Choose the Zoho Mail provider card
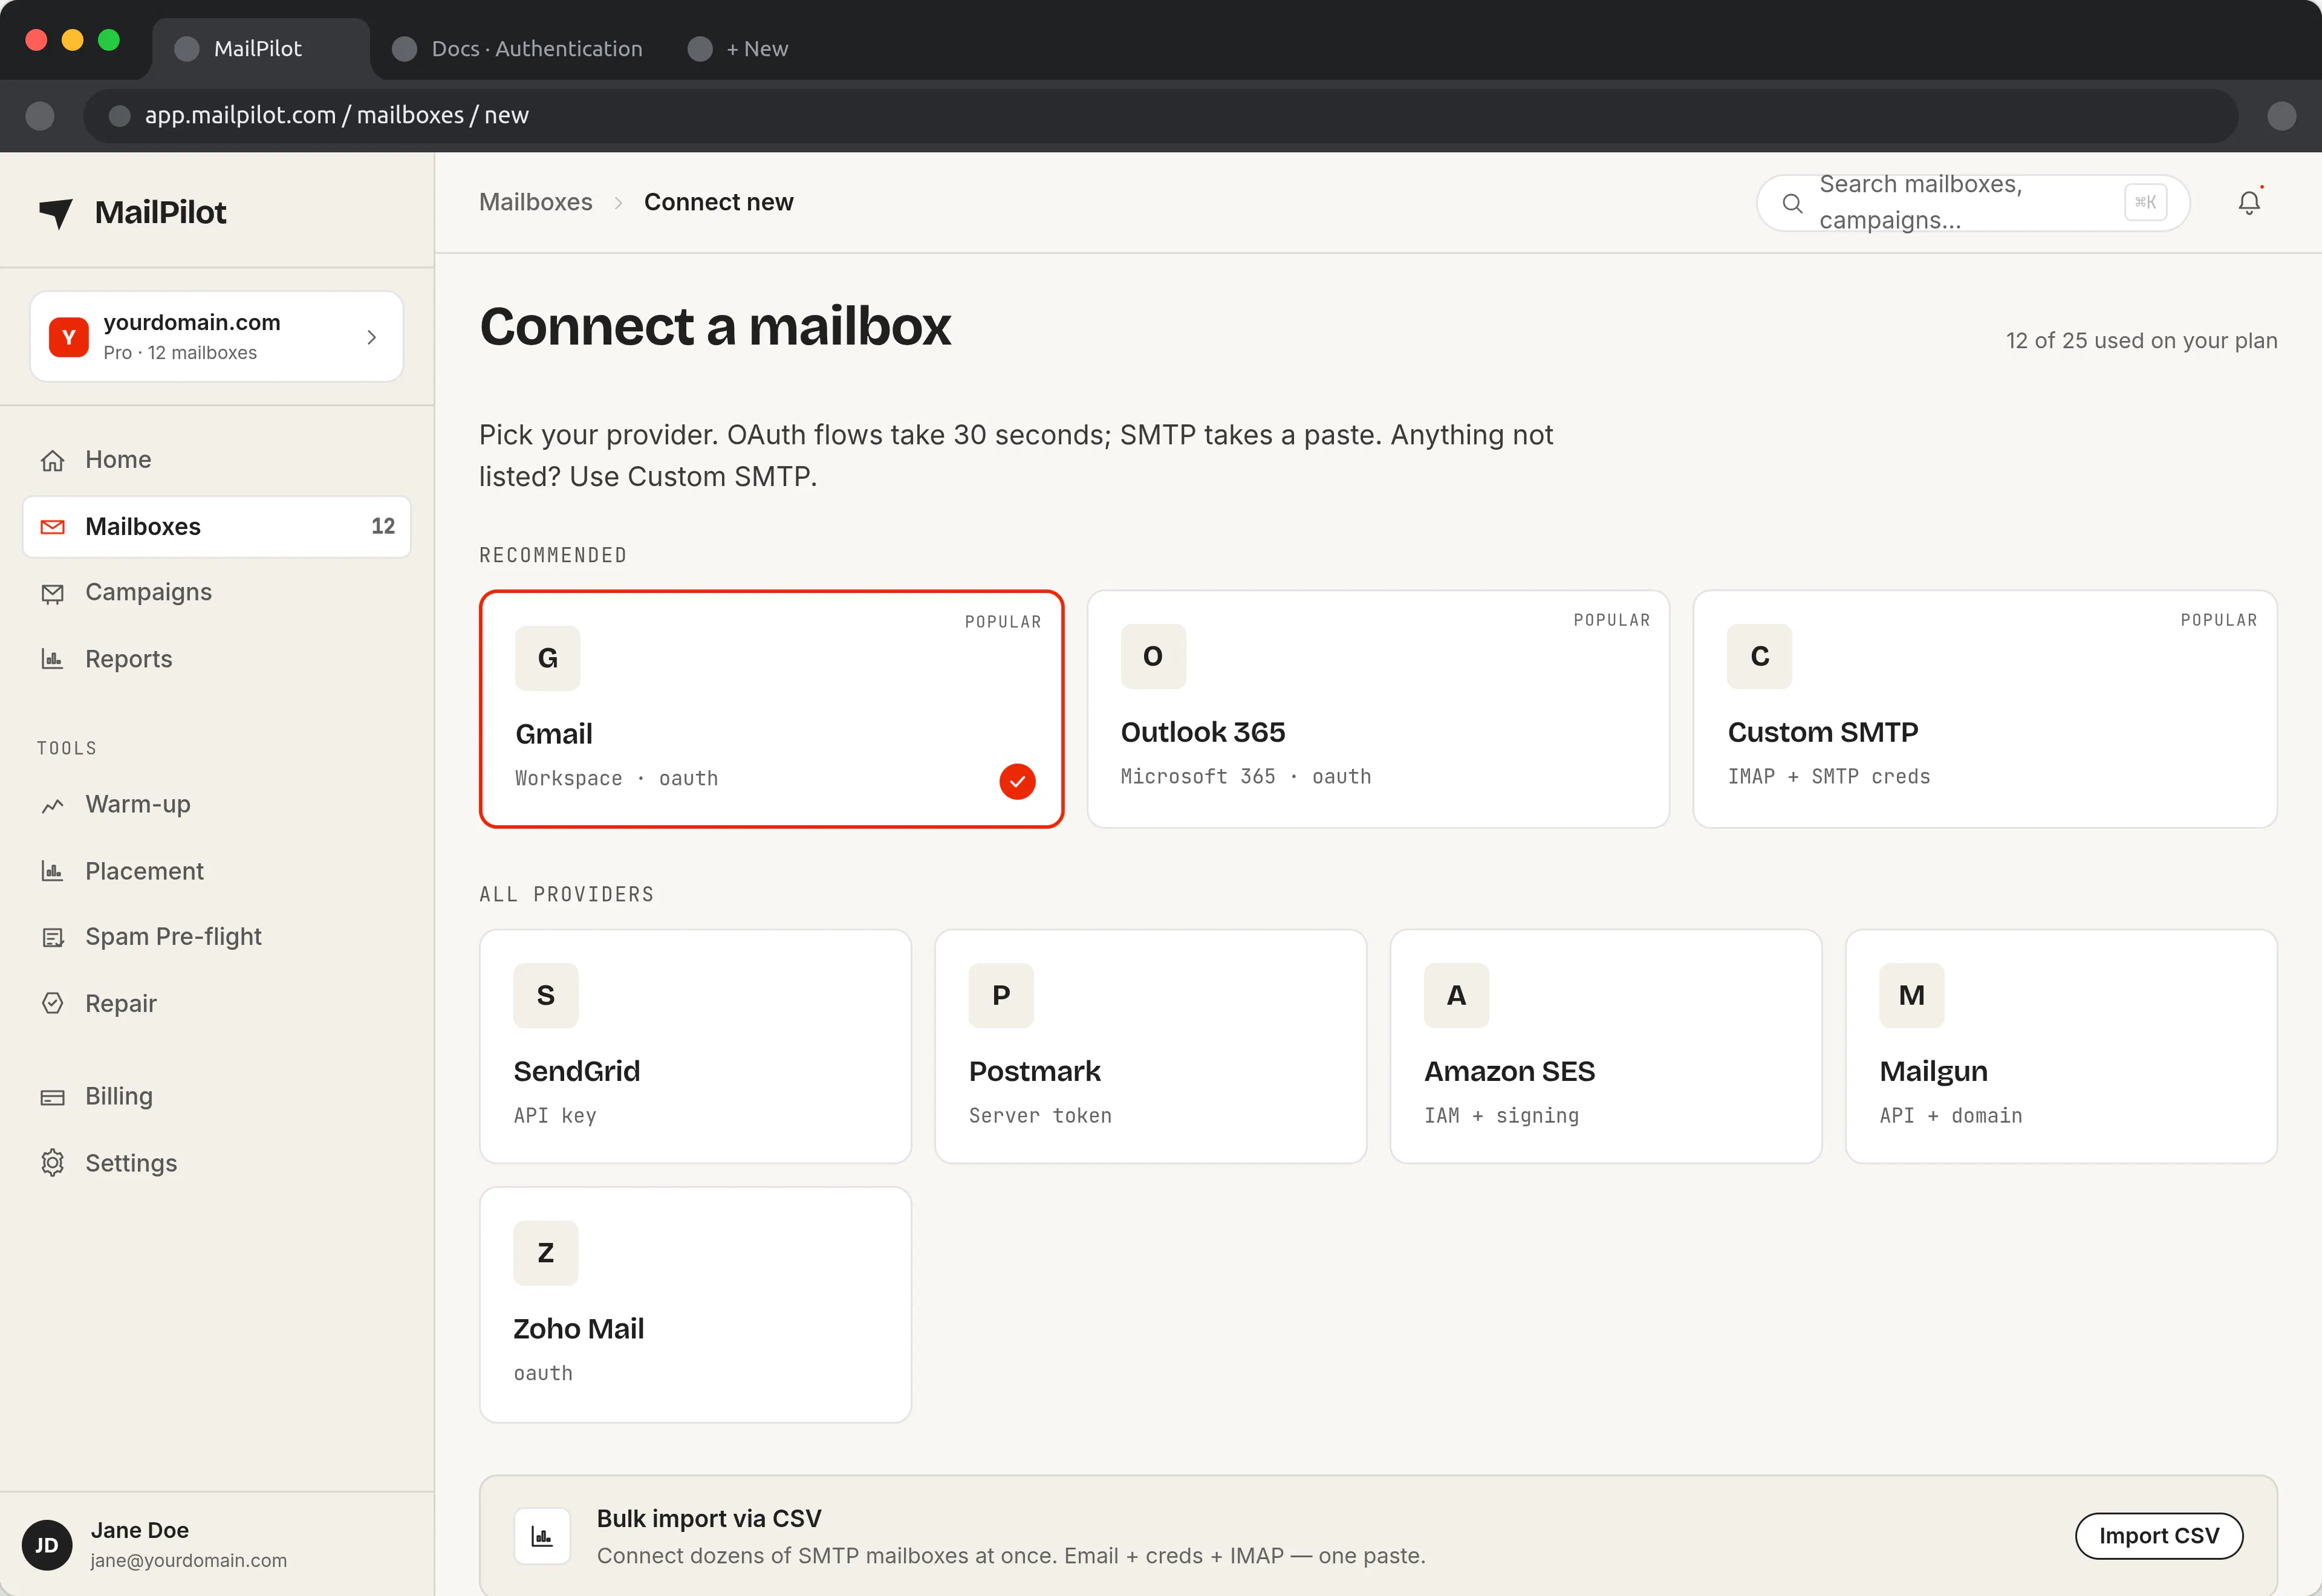The width and height of the screenshot is (2322, 1596). point(695,1305)
